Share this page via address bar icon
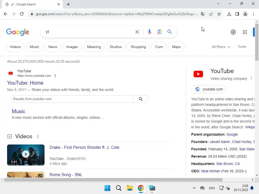Image resolution: width=259 pixels, height=194 pixels. point(211,14)
